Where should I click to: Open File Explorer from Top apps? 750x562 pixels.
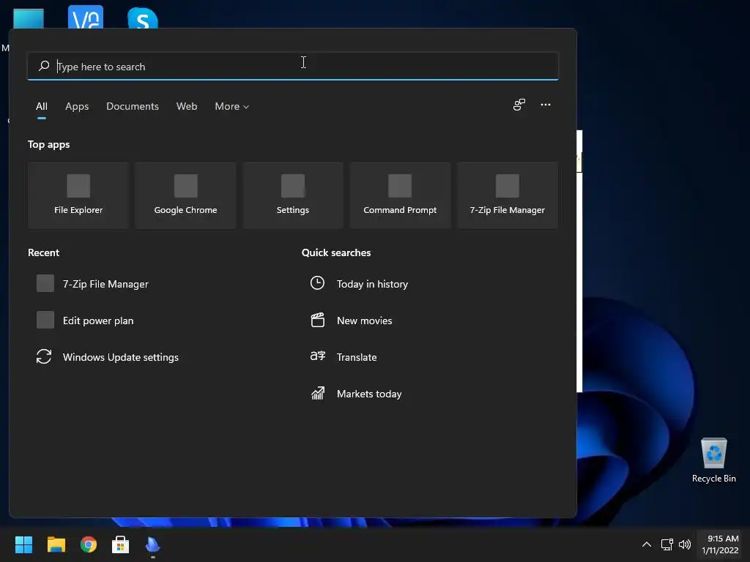point(78,195)
